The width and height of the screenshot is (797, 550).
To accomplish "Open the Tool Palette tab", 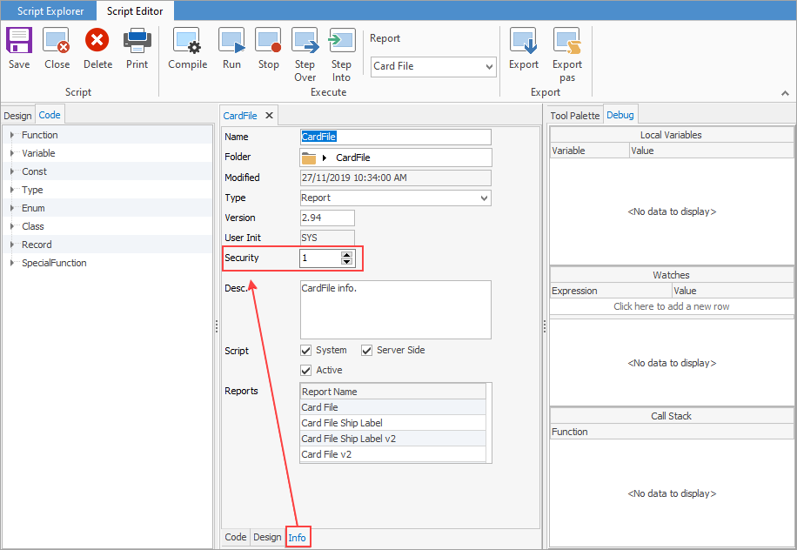I will [x=575, y=116].
